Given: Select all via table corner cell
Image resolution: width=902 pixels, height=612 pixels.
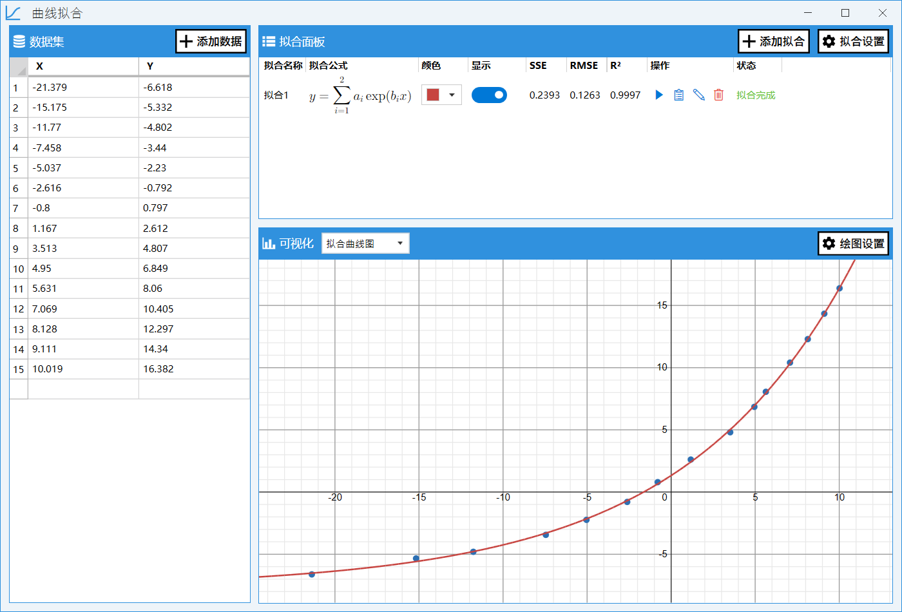Looking at the screenshot, I should (x=19, y=66).
